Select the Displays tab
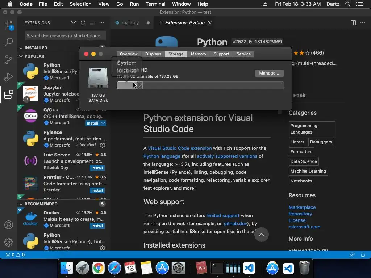 pos(153,54)
